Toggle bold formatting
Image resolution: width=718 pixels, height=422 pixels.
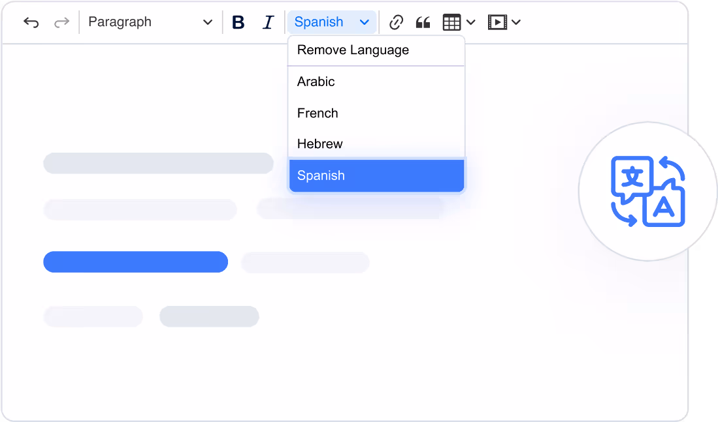coord(238,22)
